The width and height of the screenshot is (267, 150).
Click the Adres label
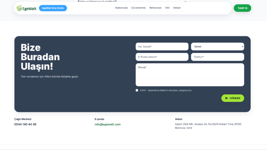(178, 119)
